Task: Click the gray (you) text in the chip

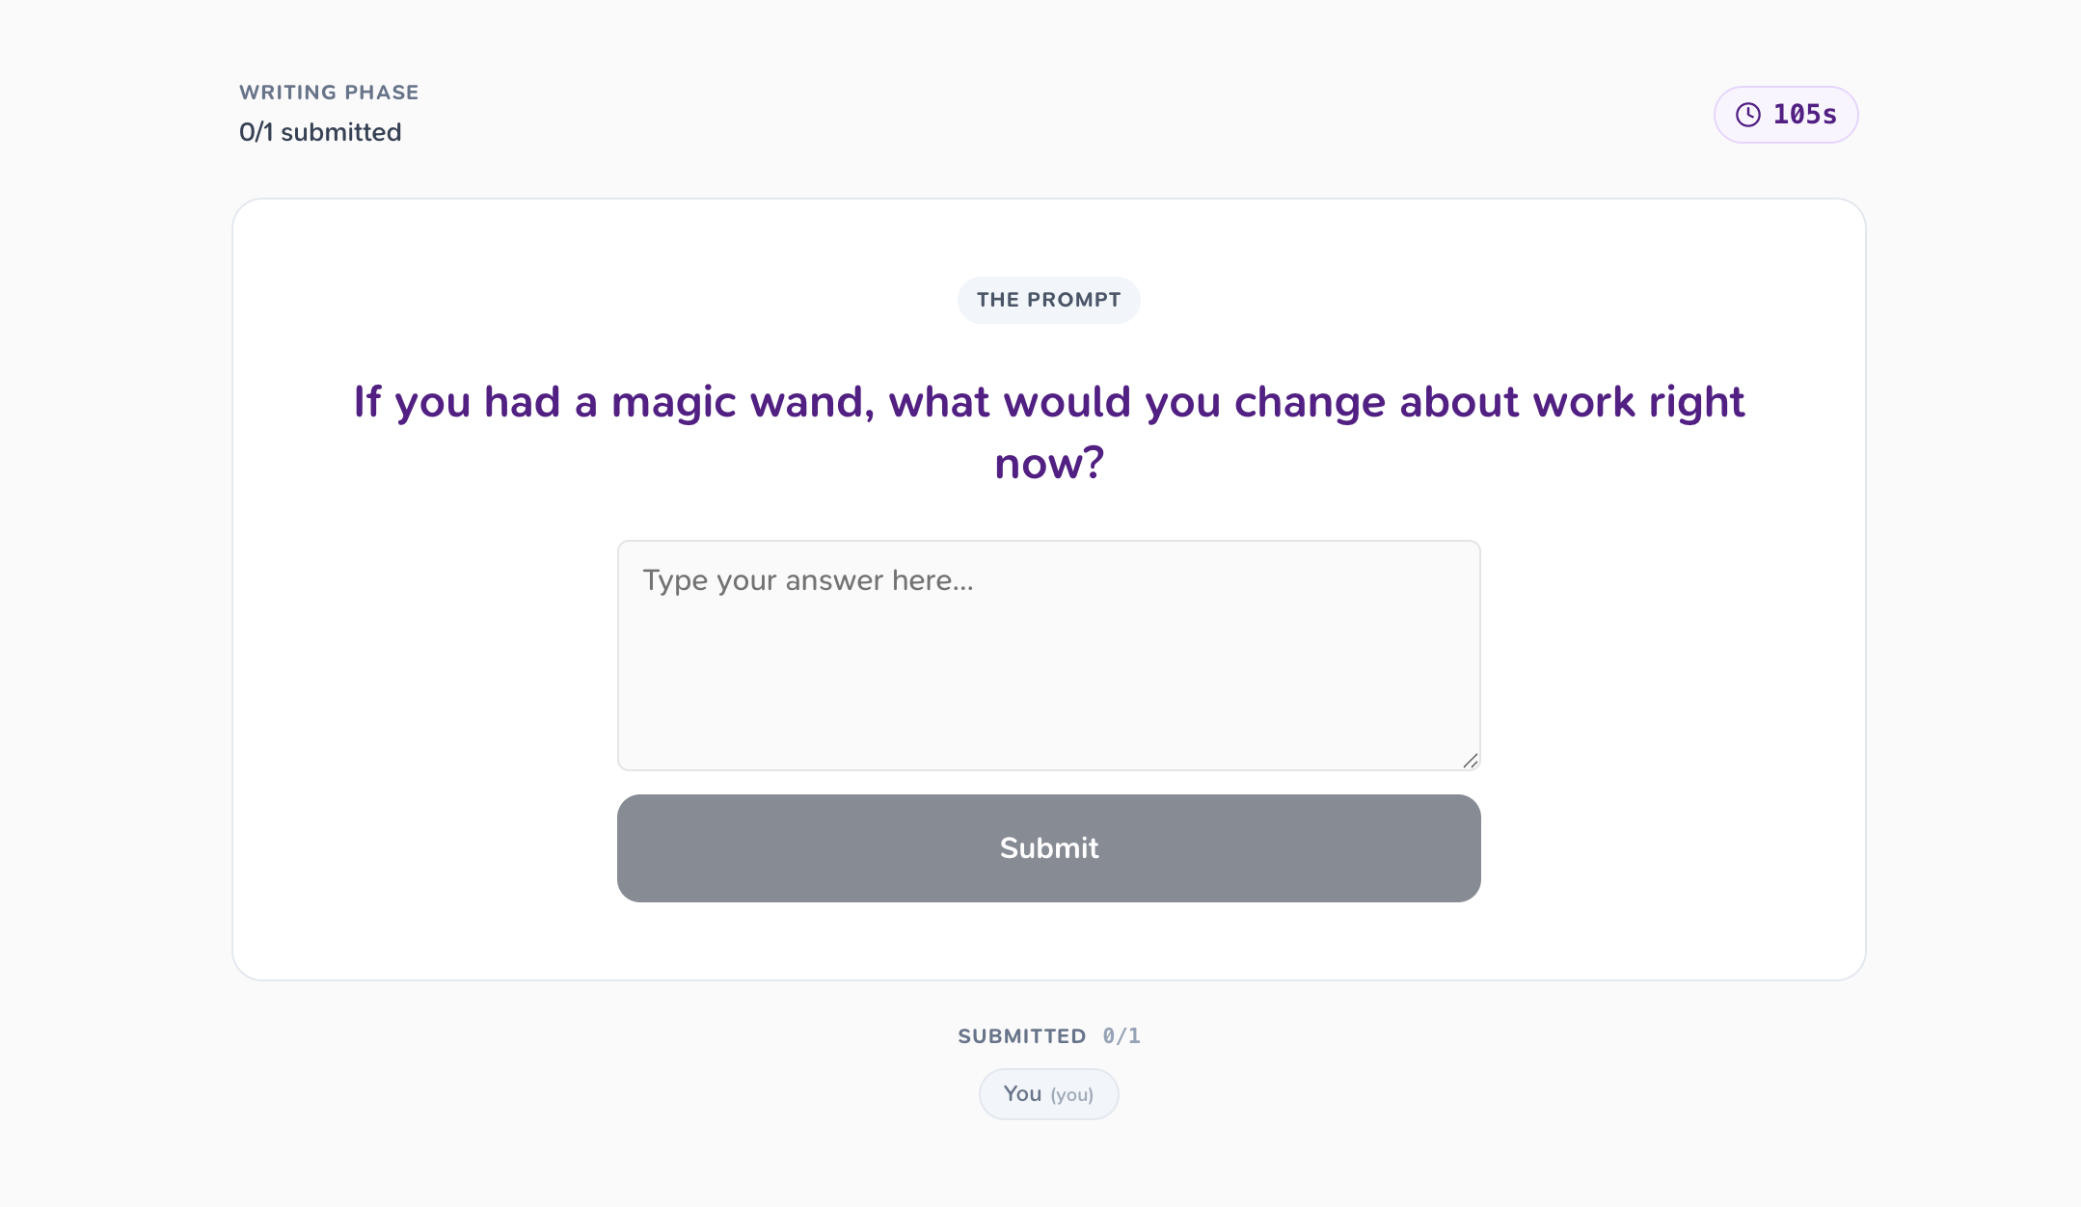Action: [1071, 1095]
